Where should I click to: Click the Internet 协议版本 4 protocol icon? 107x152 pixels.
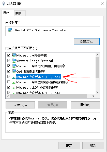pyautogui.click(x=14, y=77)
